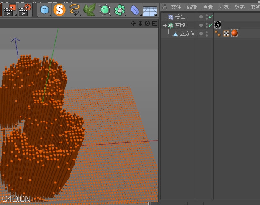Click the viewport rotate camera icon
Image resolution: width=260 pixels, height=205 pixels.
tap(147, 23)
